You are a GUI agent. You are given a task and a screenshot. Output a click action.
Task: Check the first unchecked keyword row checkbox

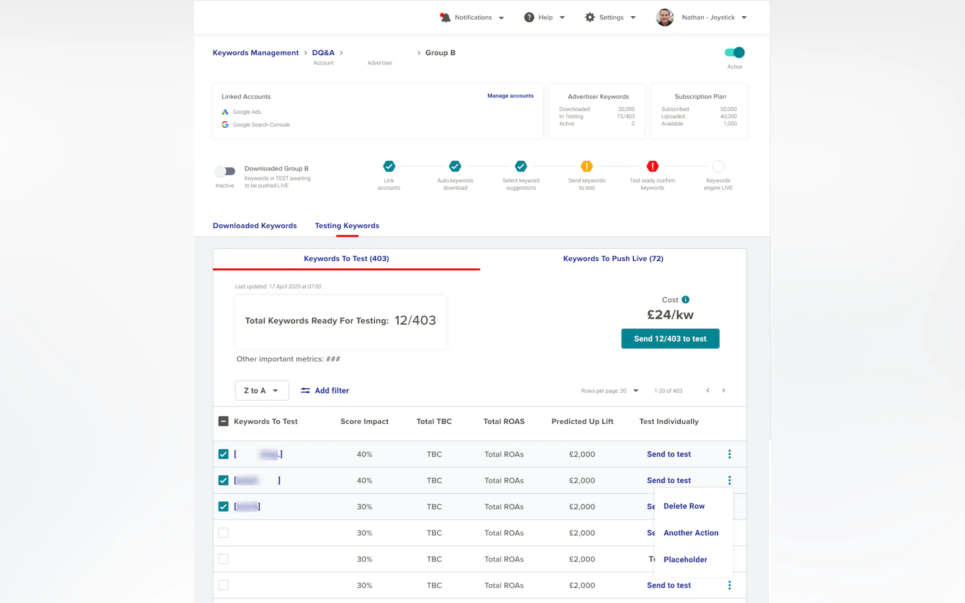point(223,533)
